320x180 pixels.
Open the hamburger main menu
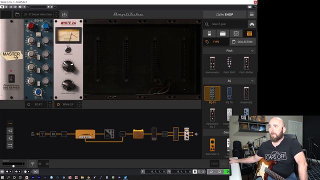(x=251, y=14)
